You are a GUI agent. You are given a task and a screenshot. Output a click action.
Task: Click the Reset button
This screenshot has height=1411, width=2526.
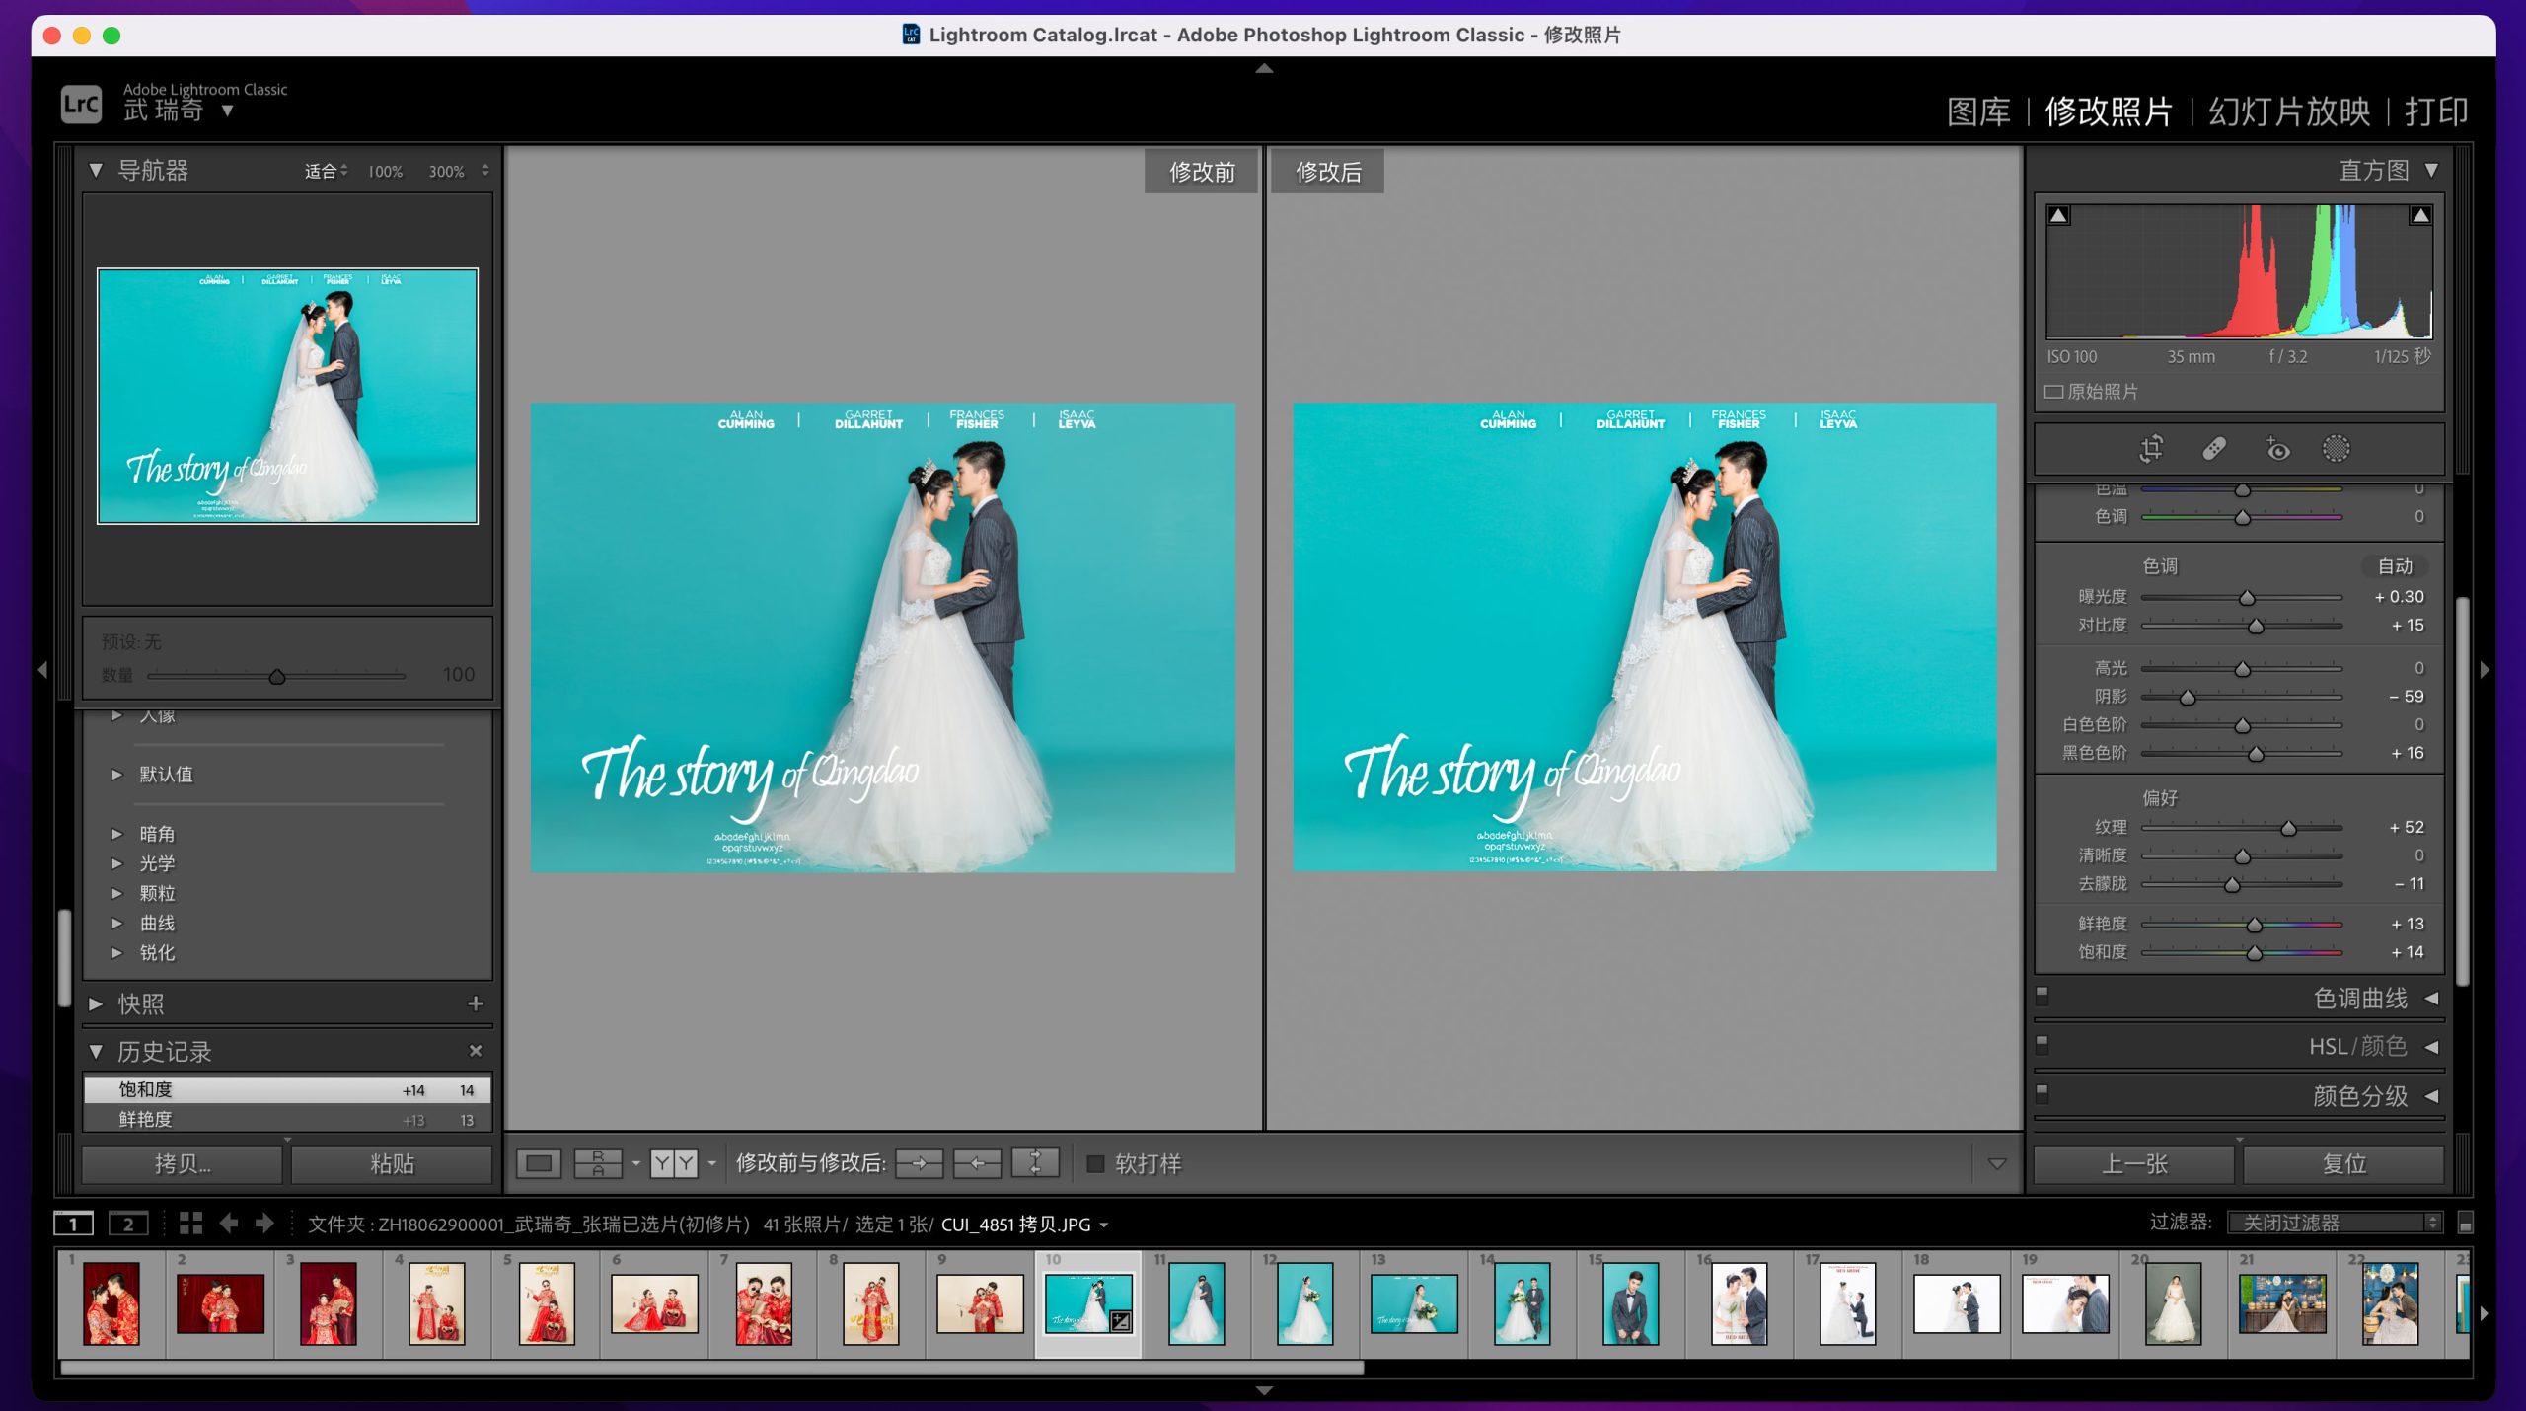tap(2343, 1163)
